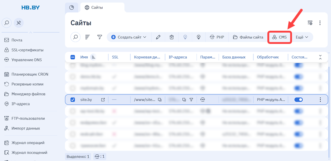Filter by site.by IP address funnel icon
This screenshot has width=331, height=161.
[191, 100]
